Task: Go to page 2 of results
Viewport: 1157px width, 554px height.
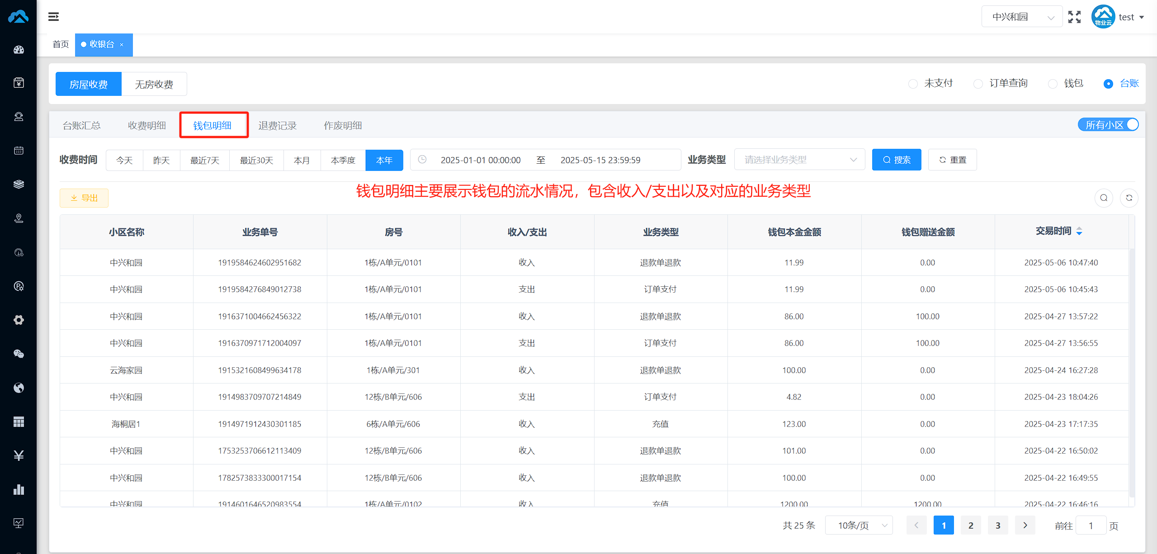Action: [x=971, y=525]
